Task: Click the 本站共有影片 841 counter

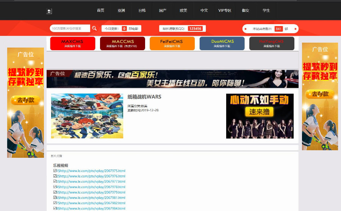Action: pos(270,29)
